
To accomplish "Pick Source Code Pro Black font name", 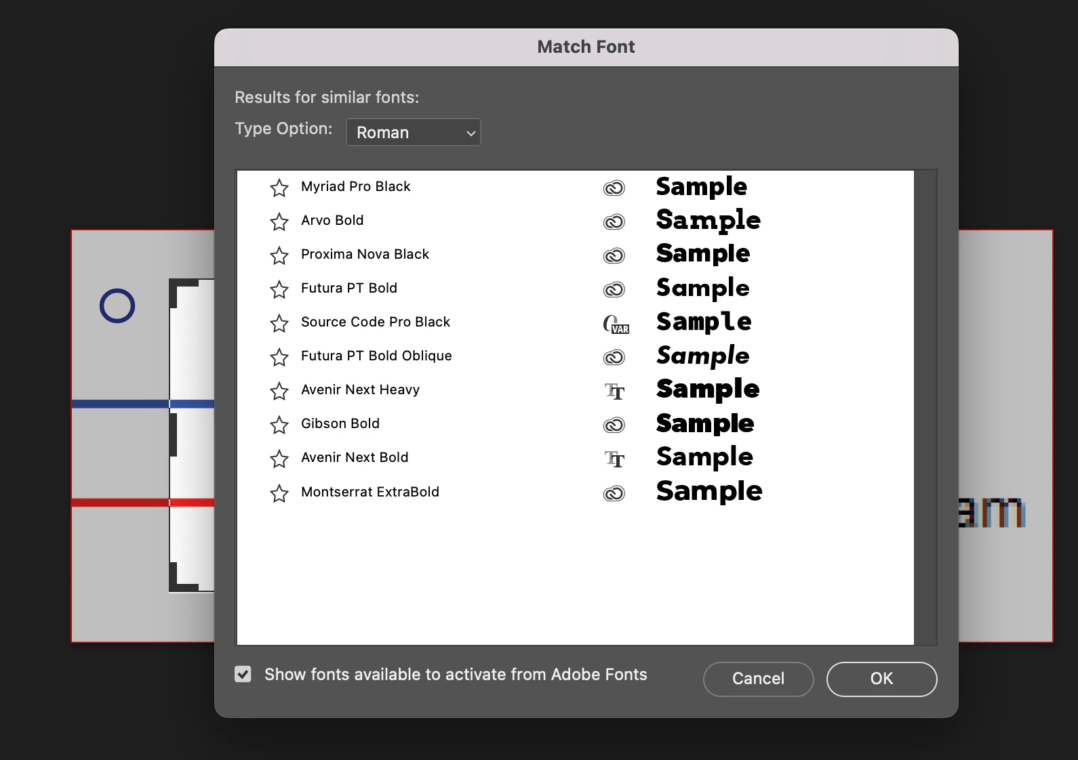I will [x=376, y=322].
